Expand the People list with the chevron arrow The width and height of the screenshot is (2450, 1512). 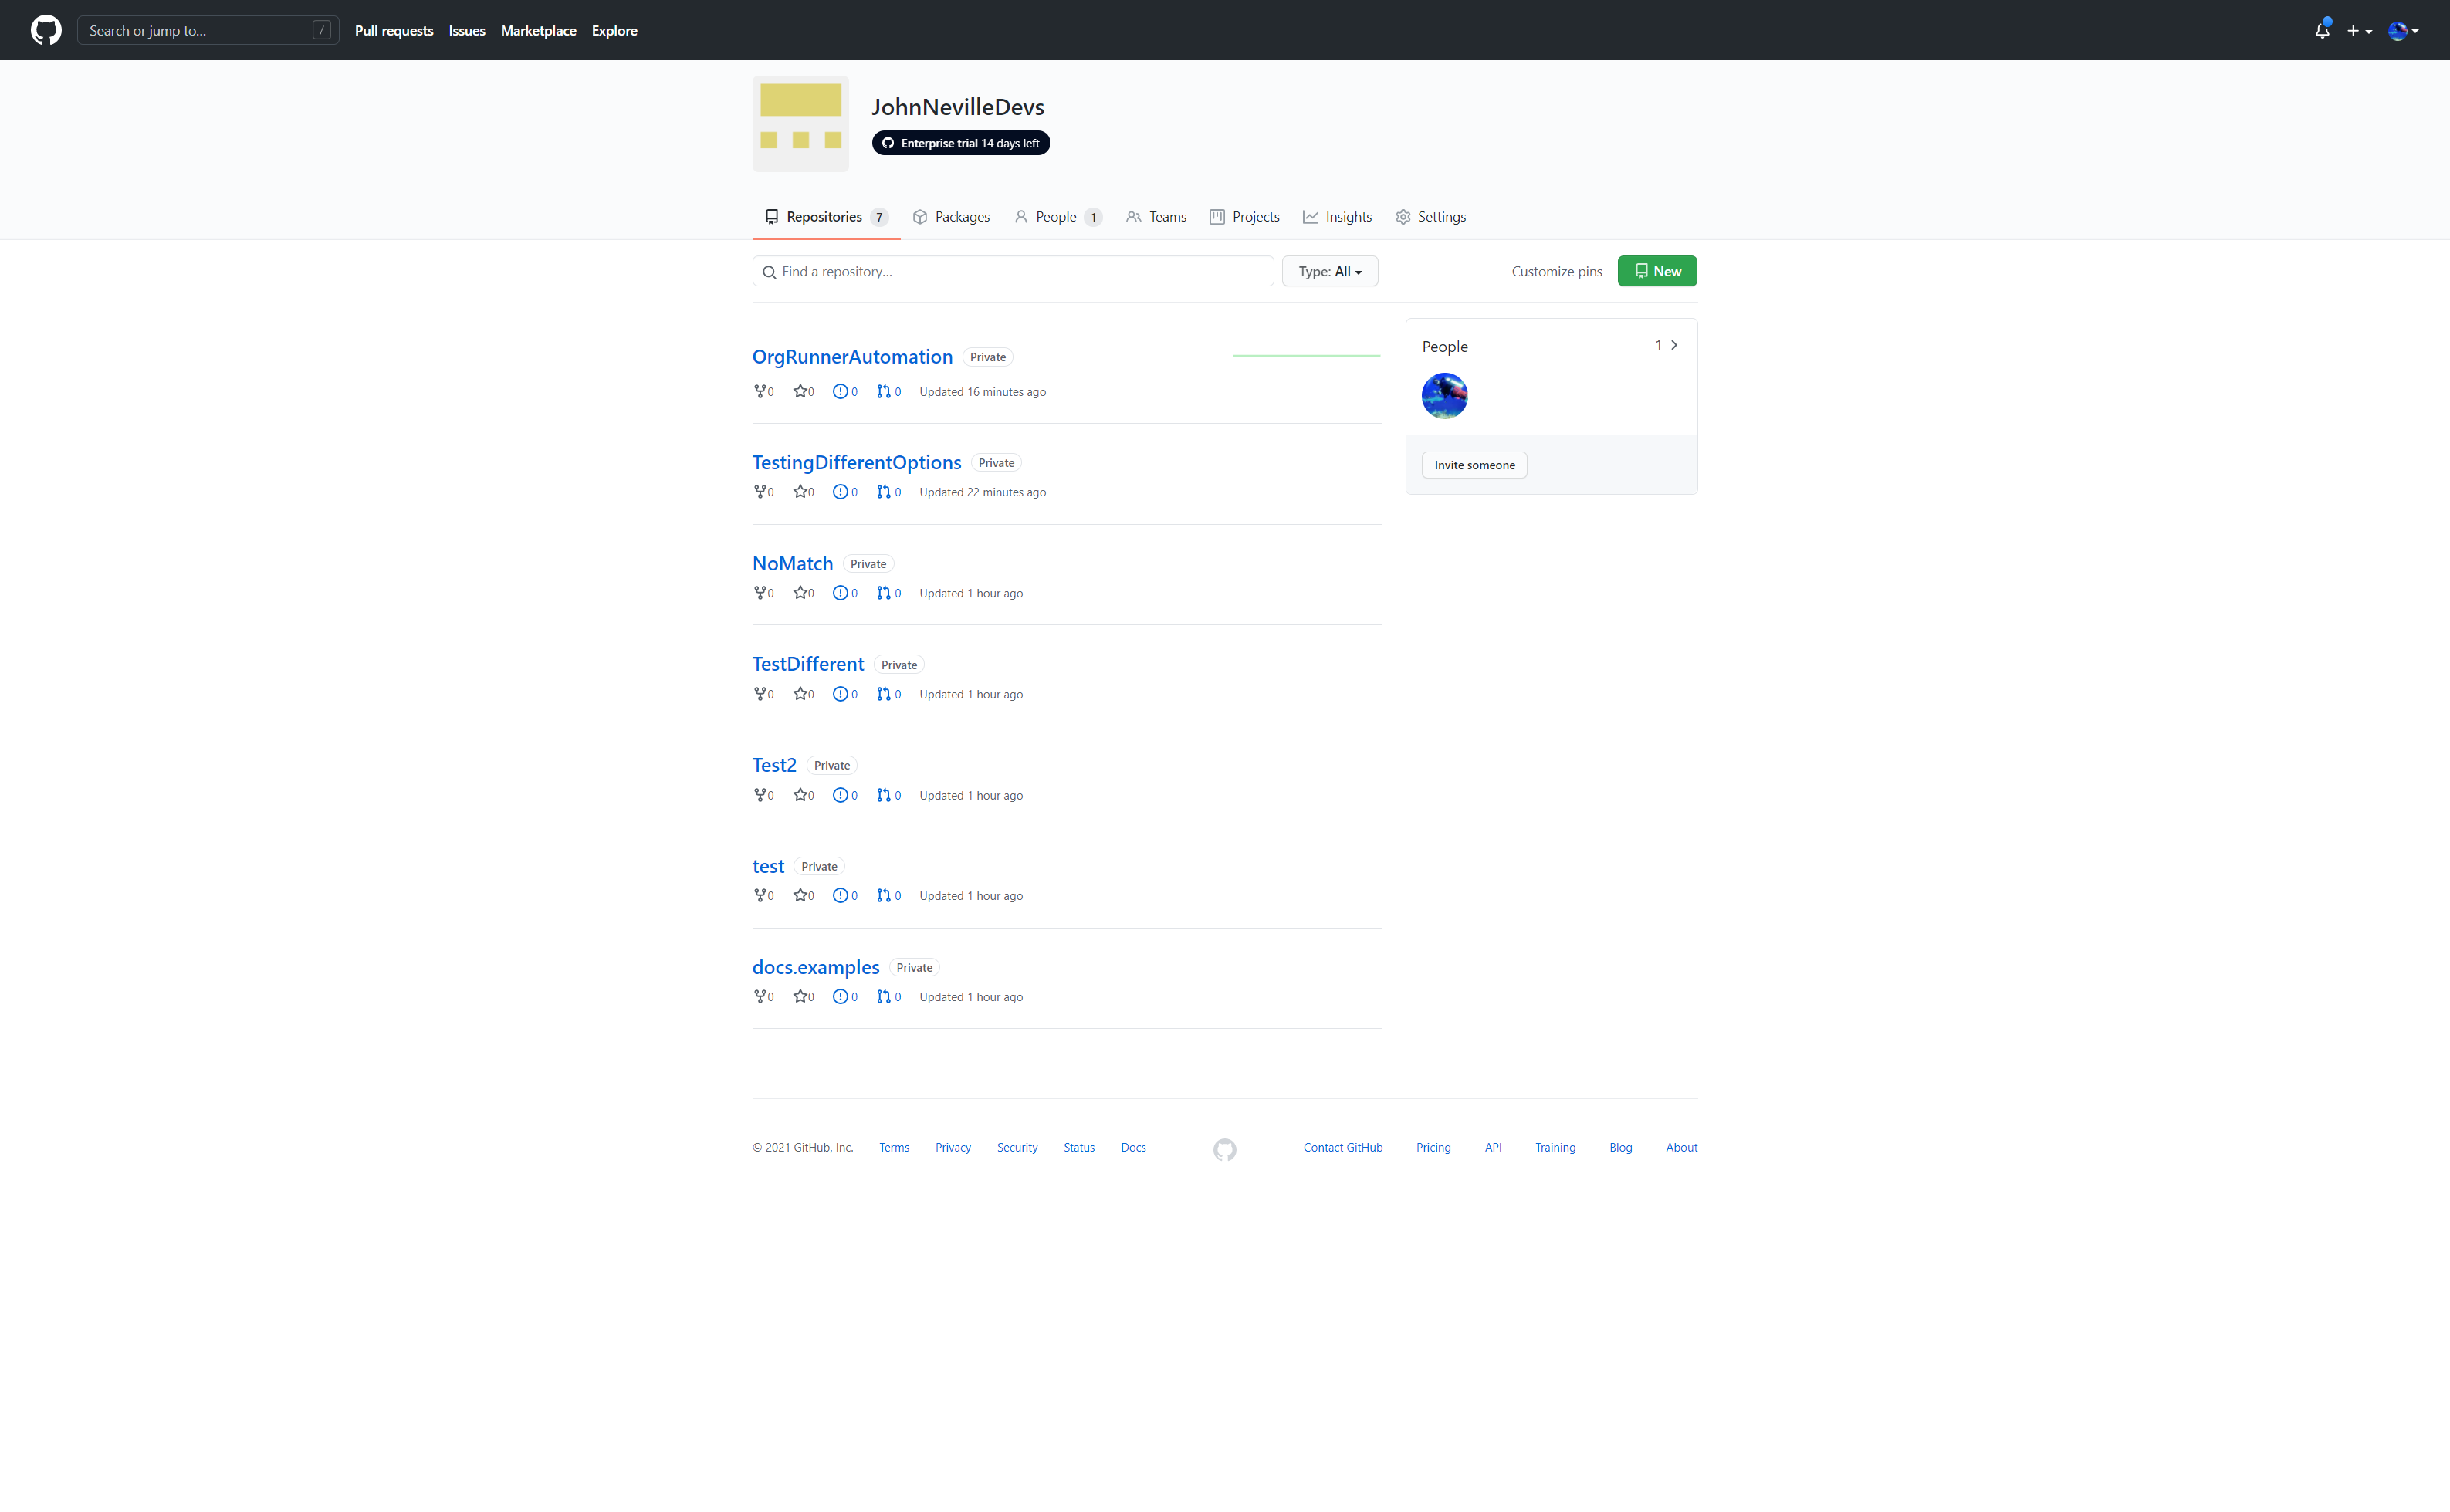click(1675, 345)
